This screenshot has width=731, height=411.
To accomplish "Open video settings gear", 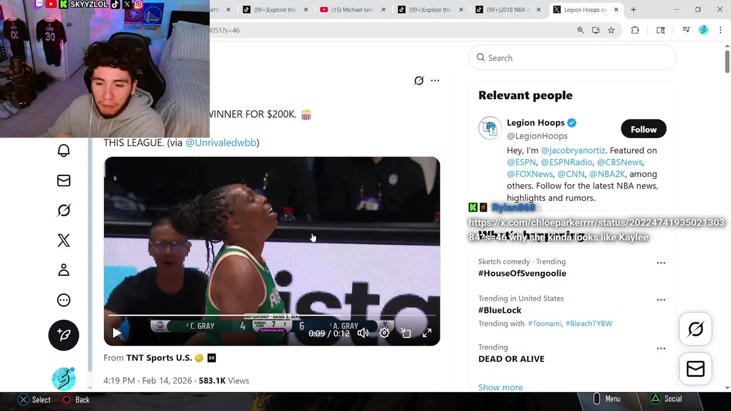I will (384, 333).
